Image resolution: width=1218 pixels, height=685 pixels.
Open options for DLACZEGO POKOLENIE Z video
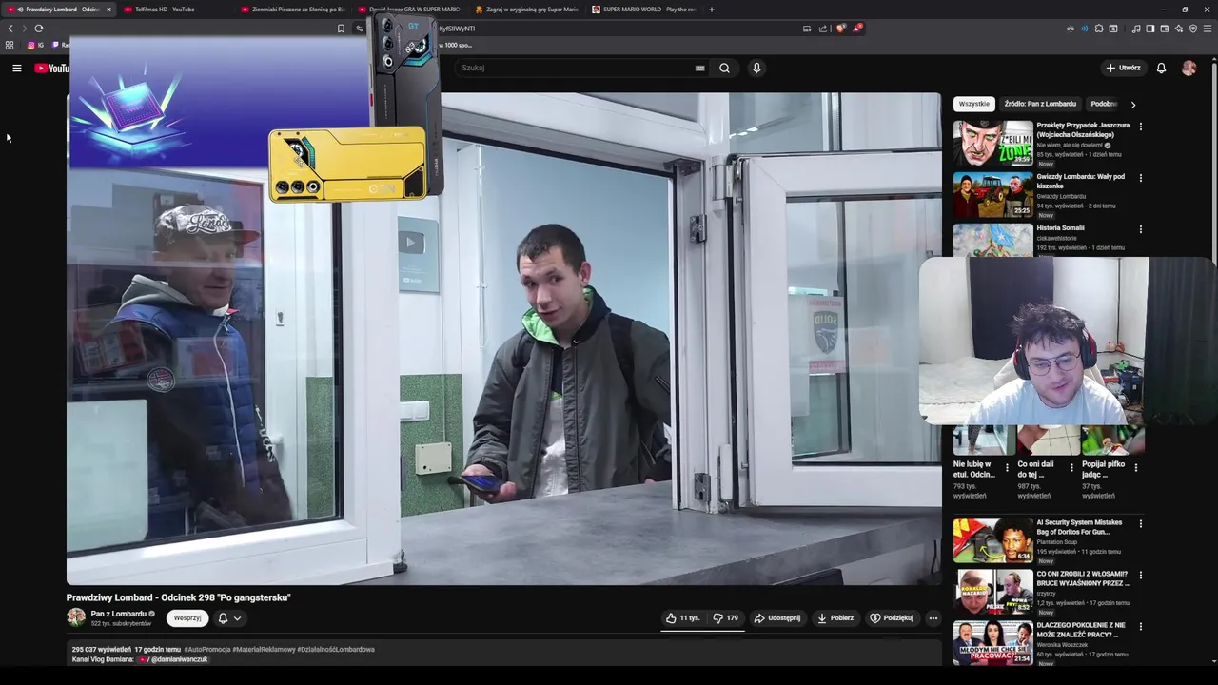tap(1140, 626)
